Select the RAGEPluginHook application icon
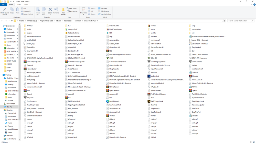Image resolution: width=256 pixels, height=143 pixels. pyautogui.click(x=149, y=101)
